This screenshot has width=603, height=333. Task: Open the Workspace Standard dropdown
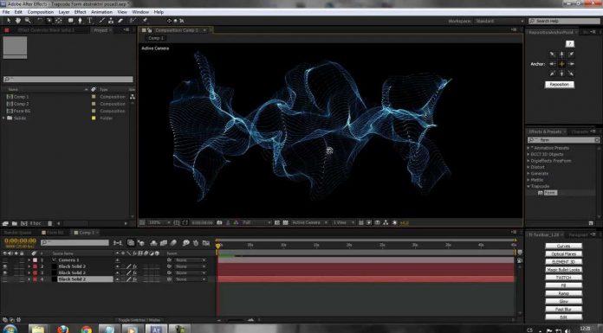coord(499,21)
